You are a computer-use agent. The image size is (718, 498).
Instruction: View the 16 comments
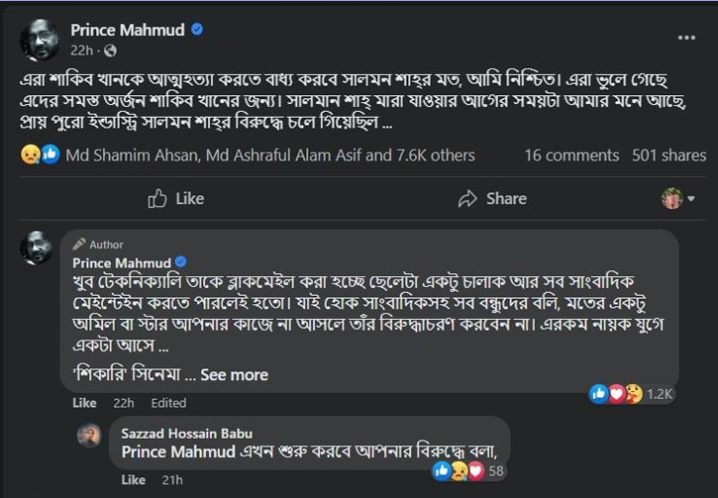(x=571, y=155)
